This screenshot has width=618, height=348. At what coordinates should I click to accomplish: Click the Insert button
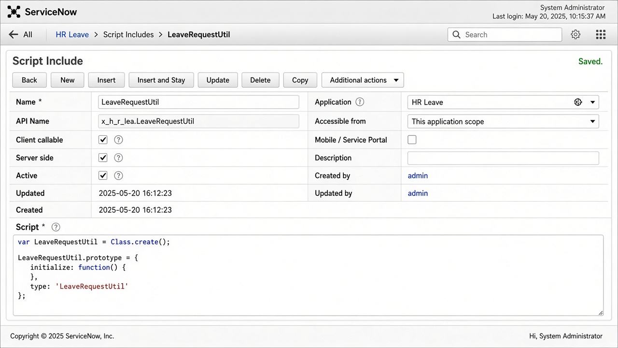pos(107,80)
